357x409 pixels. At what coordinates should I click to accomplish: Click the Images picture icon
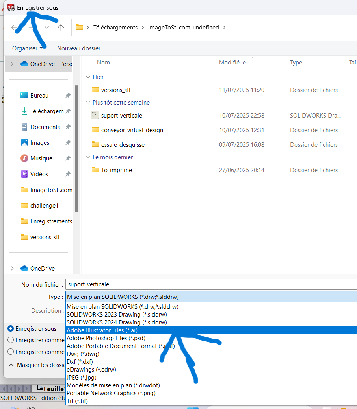tap(24, 142)
